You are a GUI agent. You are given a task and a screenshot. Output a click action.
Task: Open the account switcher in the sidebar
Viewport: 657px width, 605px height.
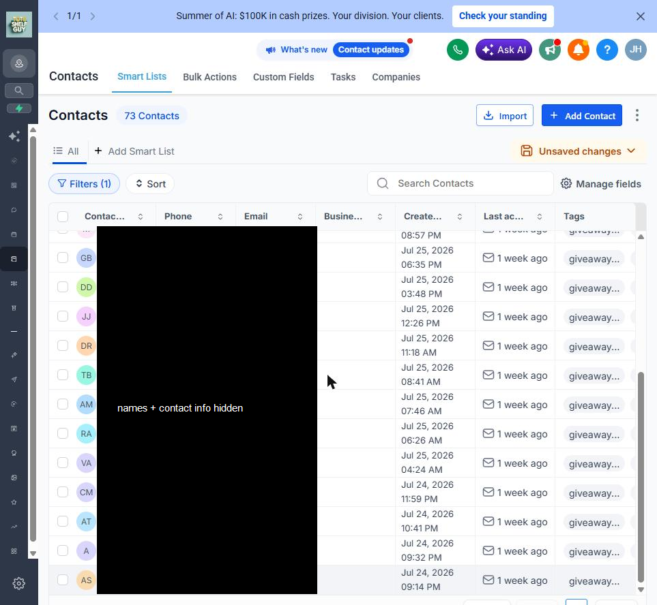[19, 63]
